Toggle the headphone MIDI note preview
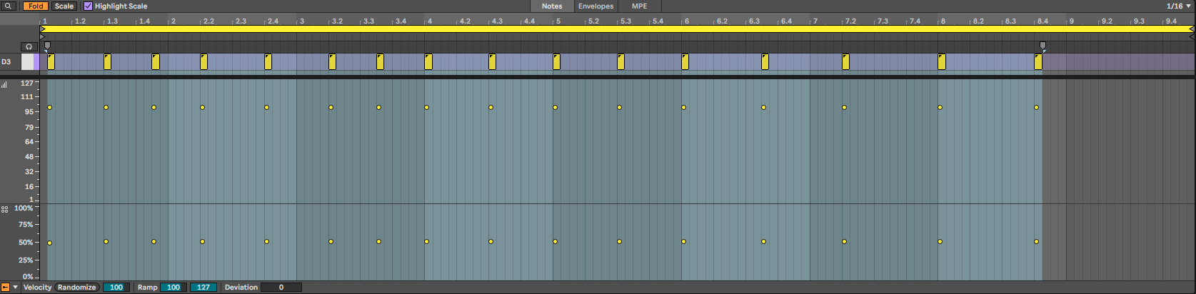Viewport: 1196px width, 294px height. coord(29,46)
